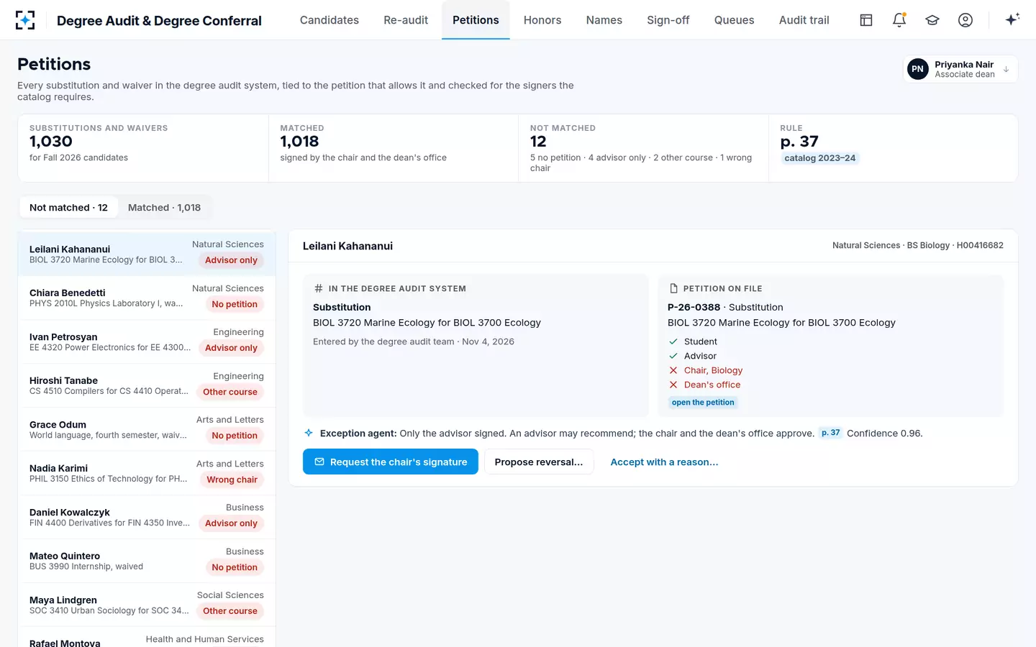Select Chiara Benedetti in the list
The height and width of the screenshot is (647, 1036).
(147, 298)
